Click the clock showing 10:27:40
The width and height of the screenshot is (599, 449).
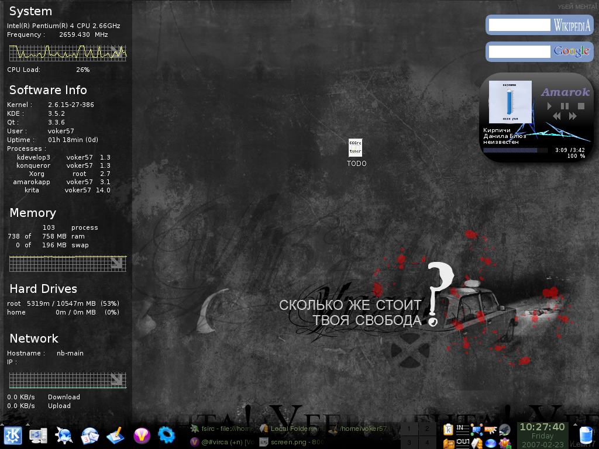pyautogui.click(x=542, y=427)
